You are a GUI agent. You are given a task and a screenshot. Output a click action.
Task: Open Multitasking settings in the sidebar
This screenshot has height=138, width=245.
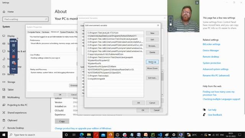pyautogui.click(x=13, y=97)
